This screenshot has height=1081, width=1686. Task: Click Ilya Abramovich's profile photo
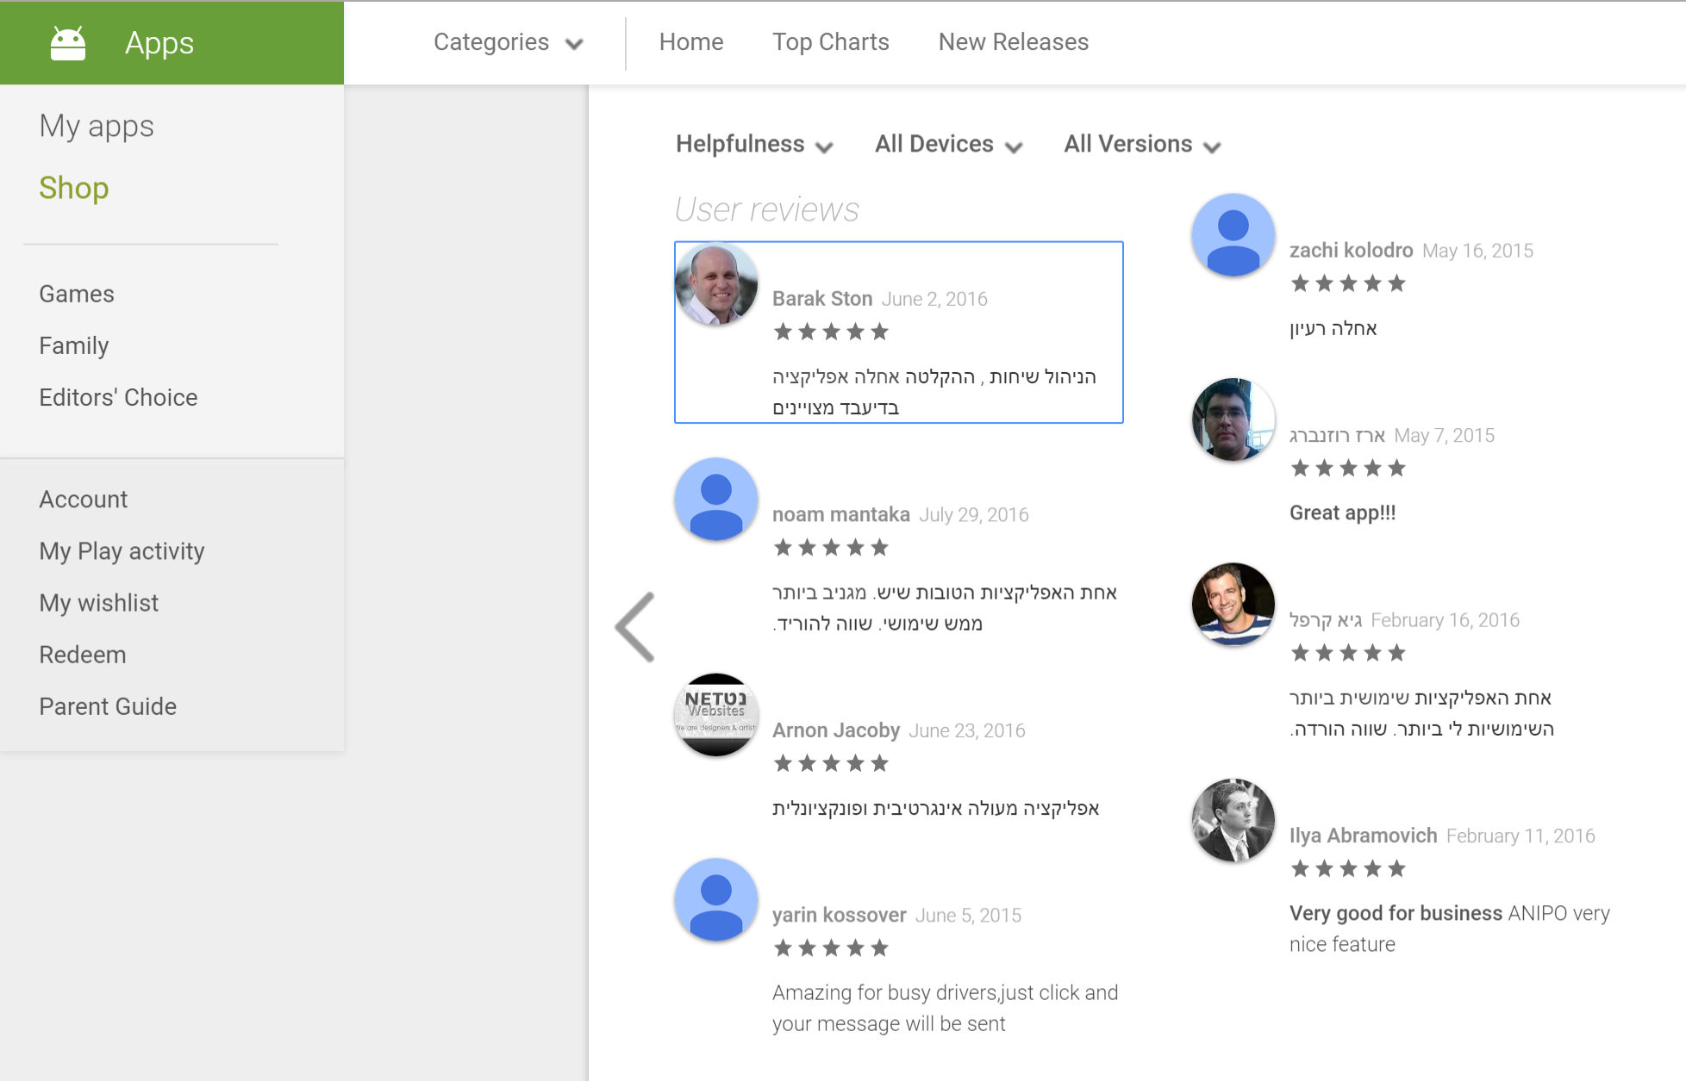pos(1233,821)
